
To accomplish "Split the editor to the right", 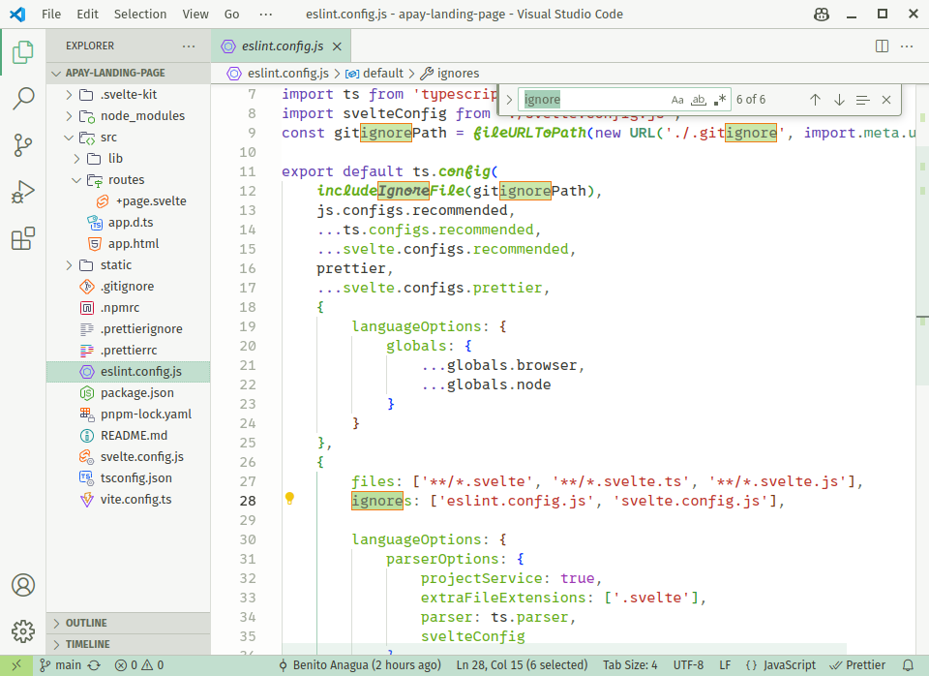I will coord(882,46).
